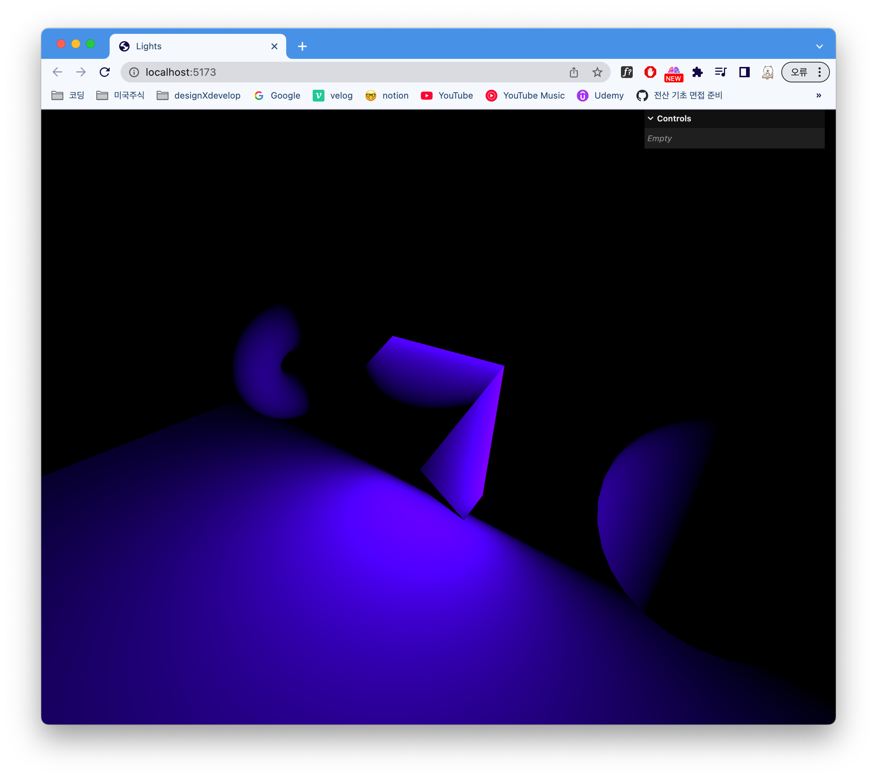
Task: Open the designXdevelop bookmark folder
Action: [x=199, y=95]
